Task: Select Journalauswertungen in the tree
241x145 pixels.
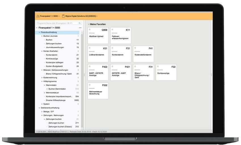Action: click(x=55, y=47)
